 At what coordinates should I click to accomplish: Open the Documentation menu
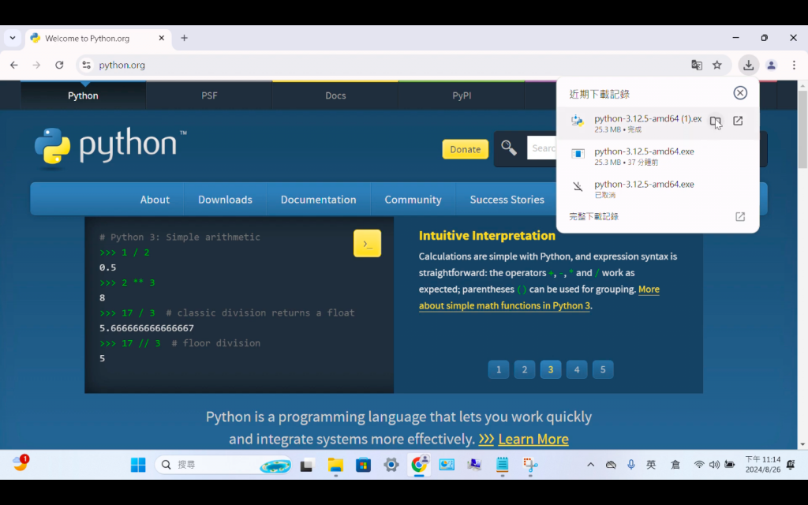pyautogui.click(x=319, y=200)
